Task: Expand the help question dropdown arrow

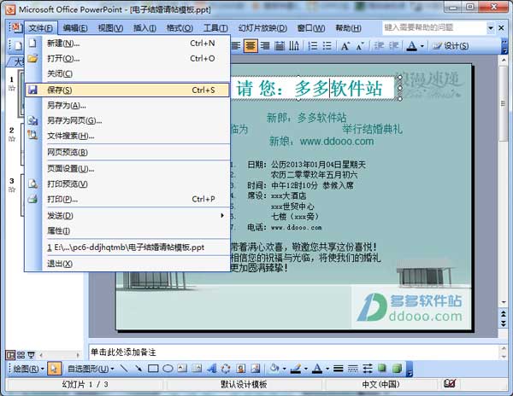Action: coord(491,28)
